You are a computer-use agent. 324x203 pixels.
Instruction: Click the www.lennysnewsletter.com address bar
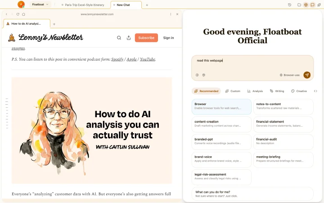coord(97,14)
